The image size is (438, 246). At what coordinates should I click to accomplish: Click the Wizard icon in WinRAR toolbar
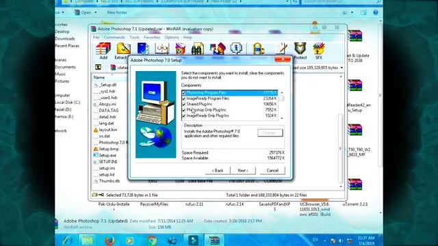[218, 49]
